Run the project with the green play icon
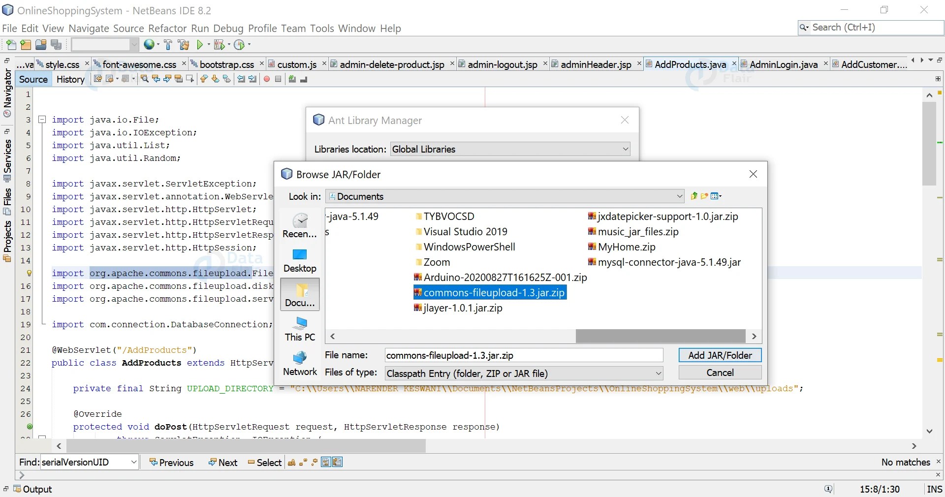The height and width of the screenshot is (497, 945). (x=200, y=45)
